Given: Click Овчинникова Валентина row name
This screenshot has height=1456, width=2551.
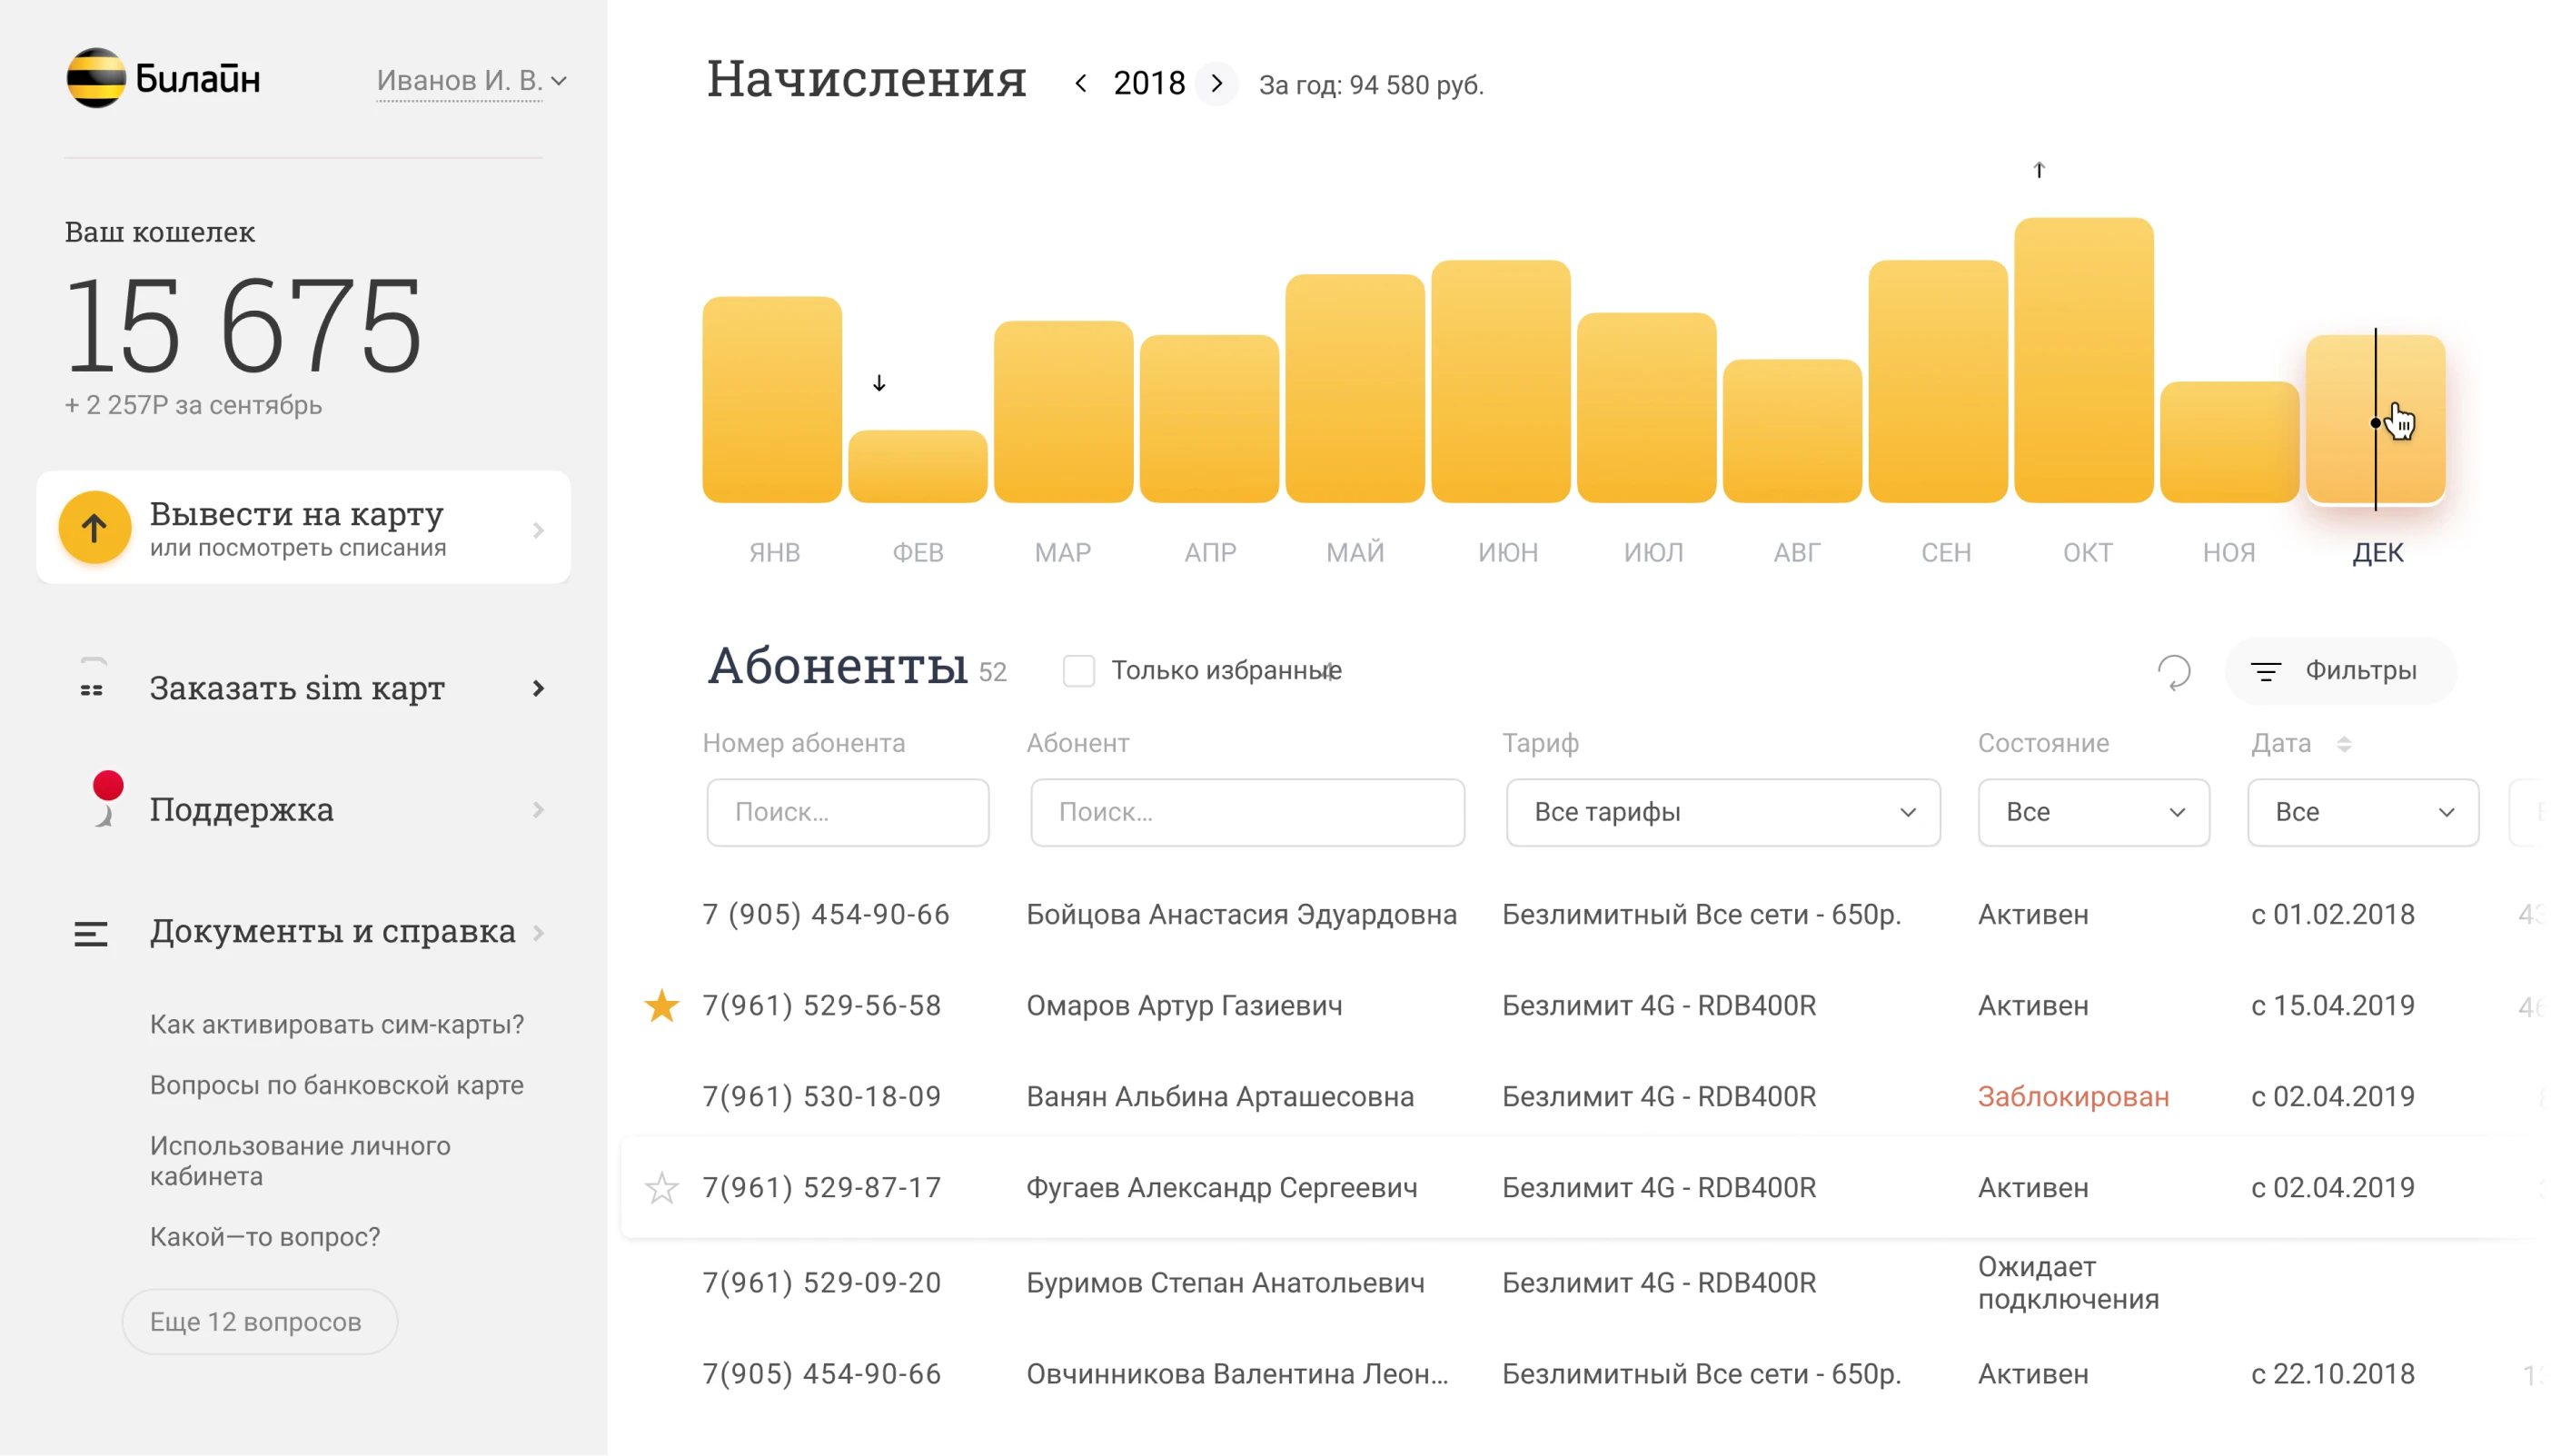Looking at the screenshot, I should [1237, 1373].
